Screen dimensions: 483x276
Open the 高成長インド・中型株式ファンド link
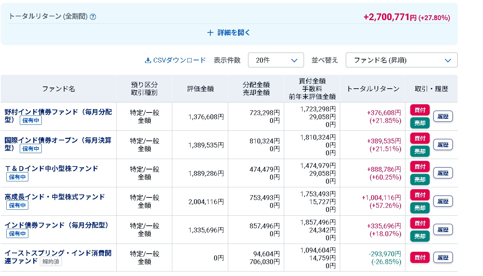pos(55,197)
